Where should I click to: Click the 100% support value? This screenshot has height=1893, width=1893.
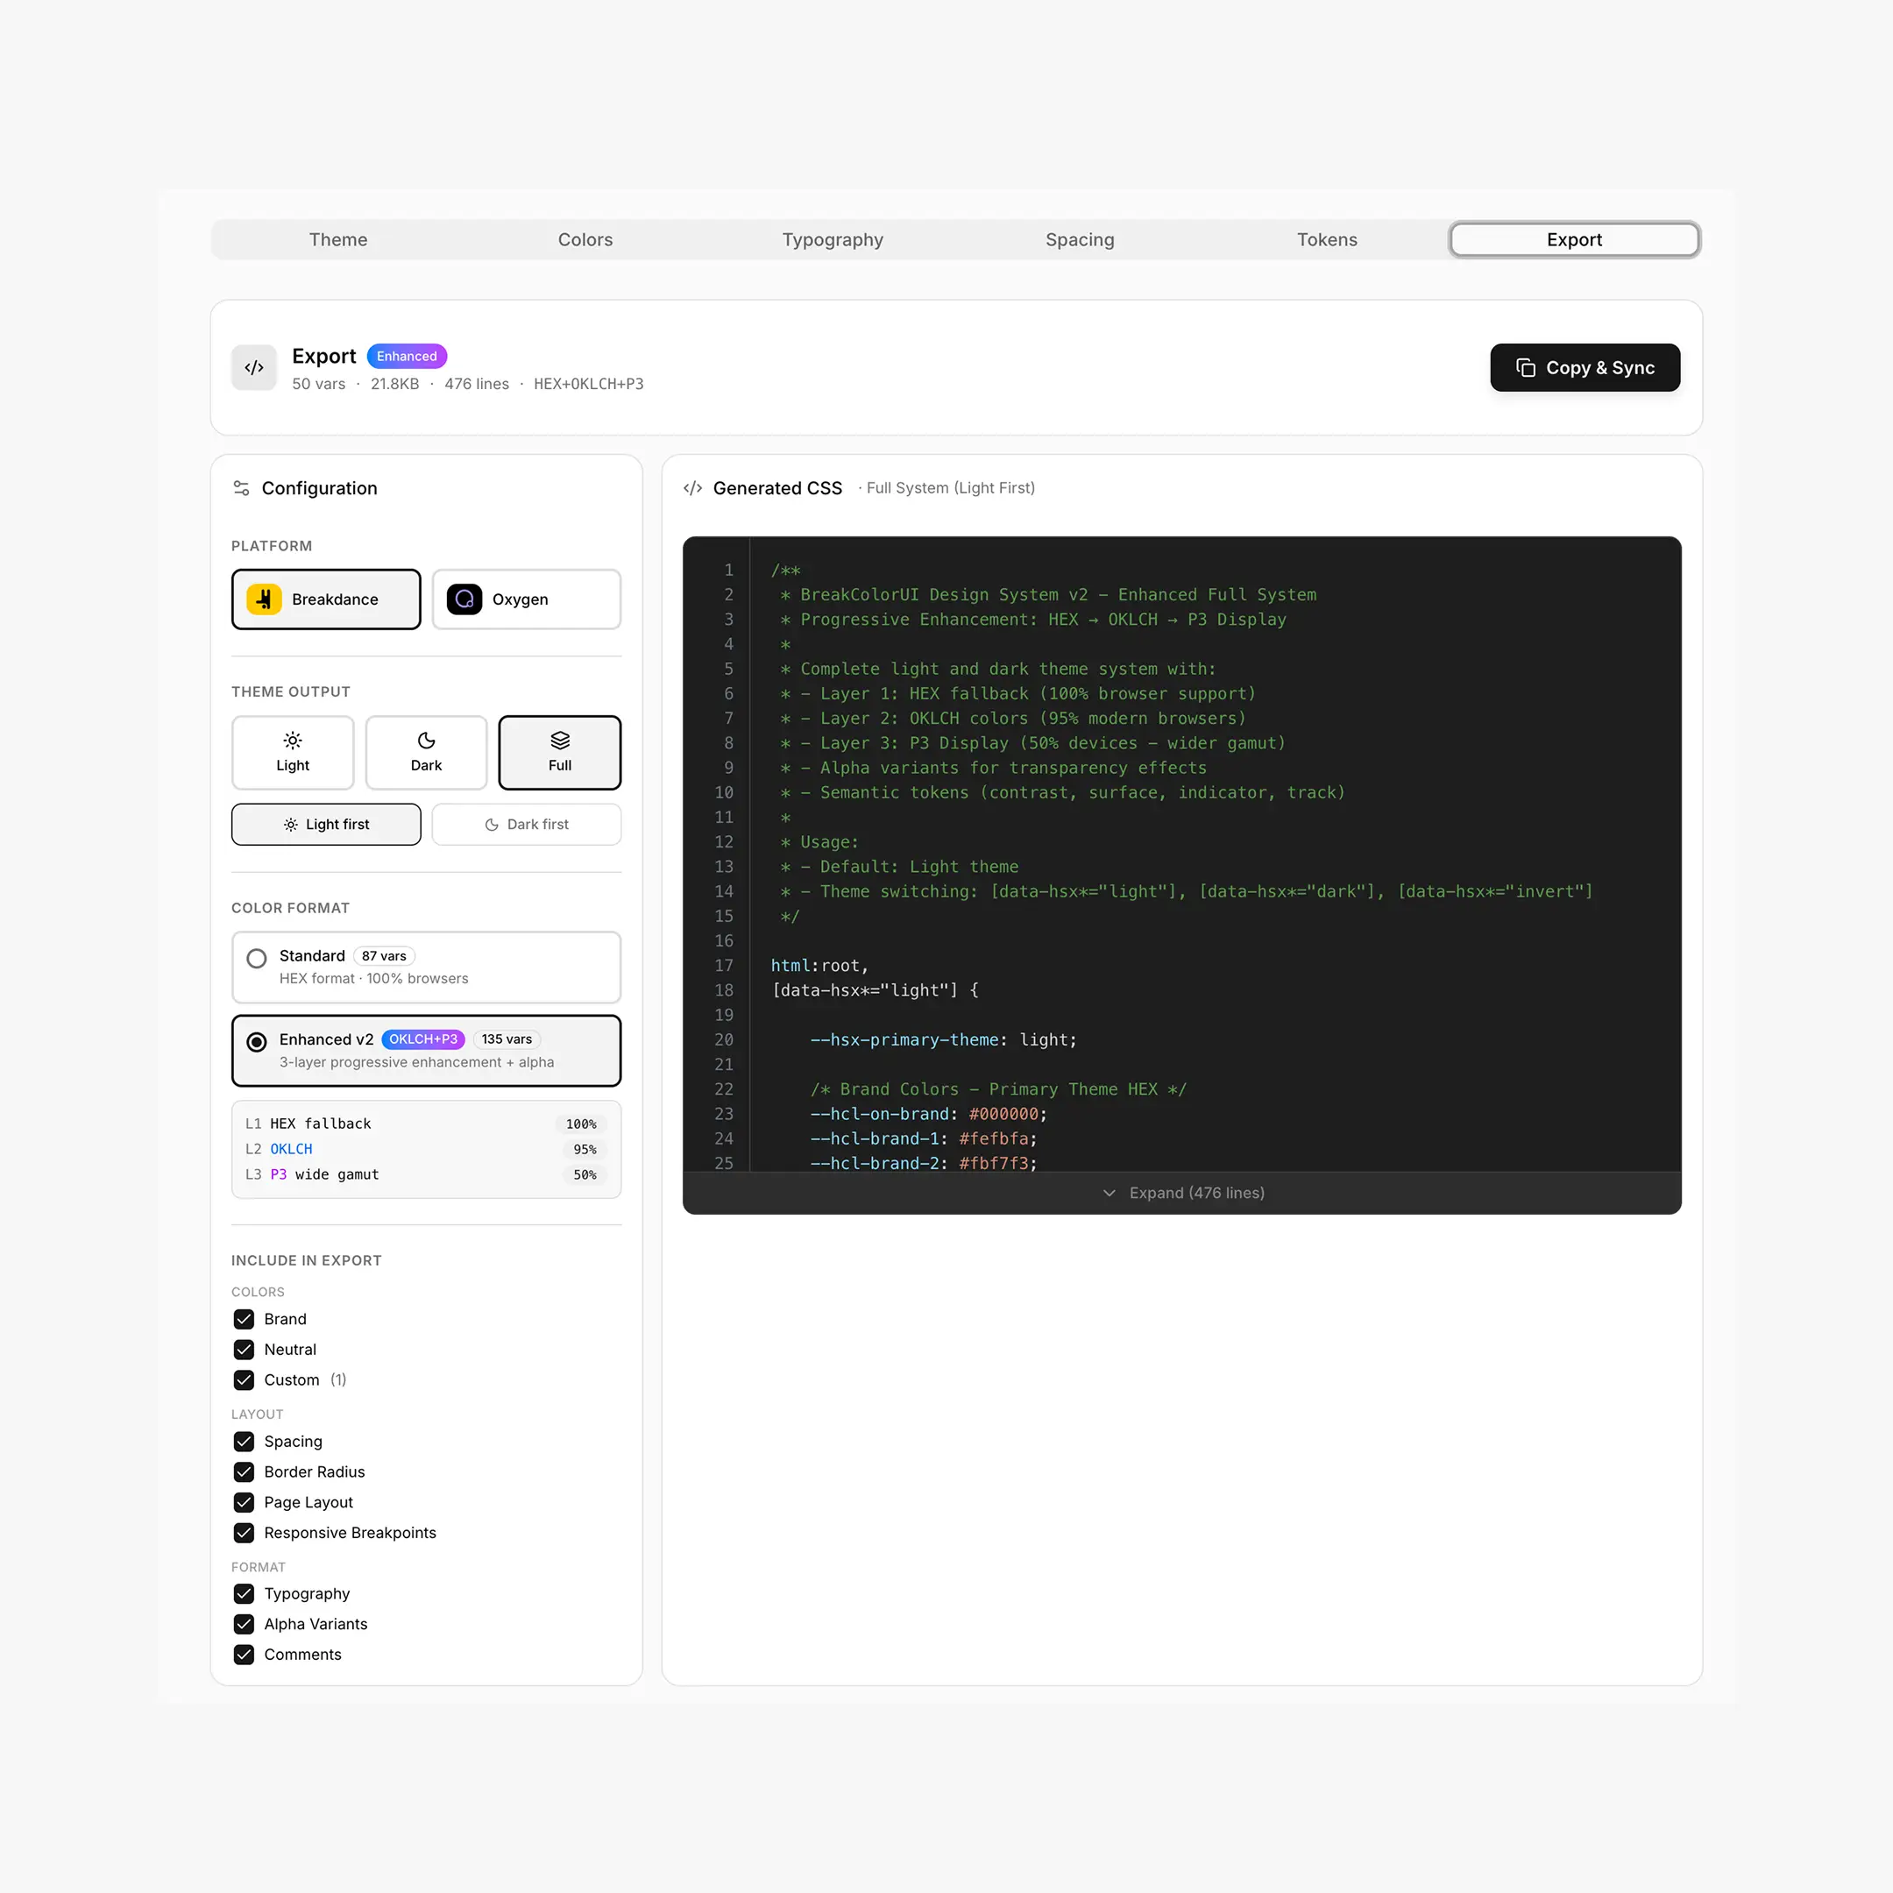581,1124
